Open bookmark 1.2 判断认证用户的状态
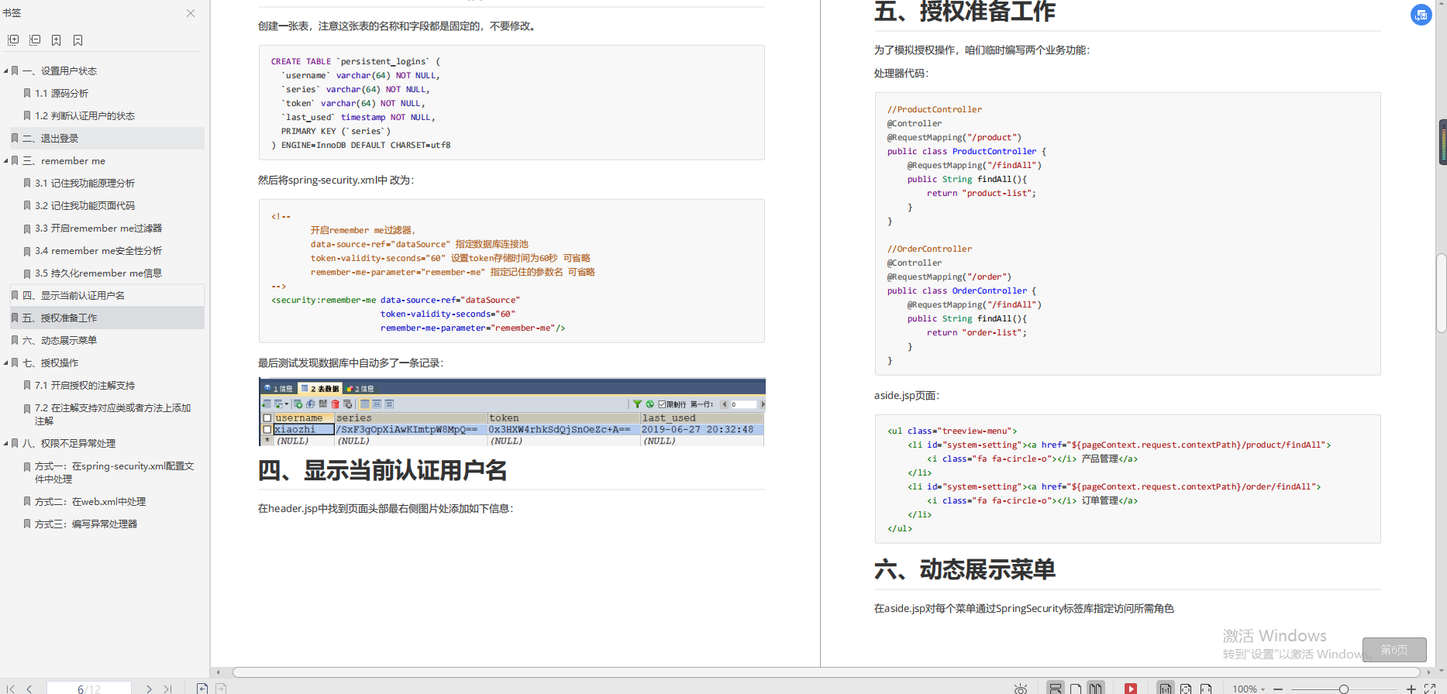Screen dimensions: 1447x694 tap(84, 116)
